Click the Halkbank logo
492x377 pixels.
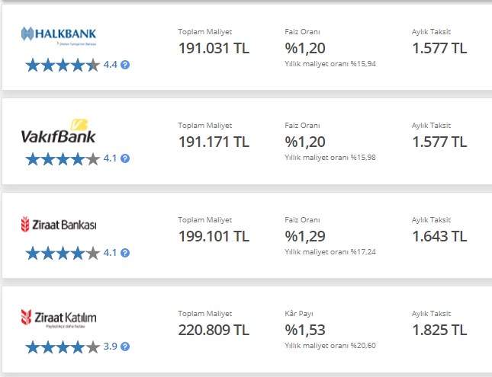coord(59,36)
